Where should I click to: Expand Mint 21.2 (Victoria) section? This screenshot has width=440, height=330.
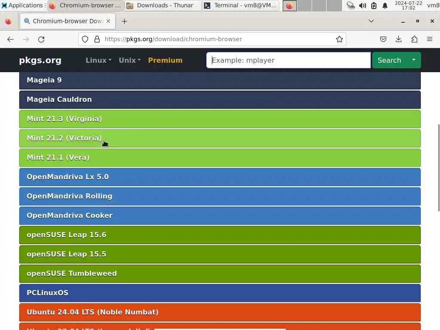(x=220, y=138)
